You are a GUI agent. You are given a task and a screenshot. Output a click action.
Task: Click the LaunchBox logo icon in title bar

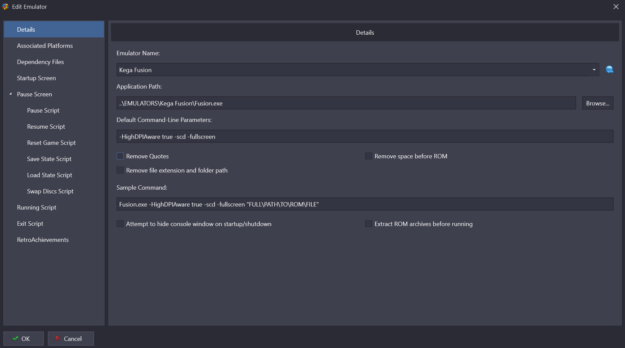pos(5,6)
